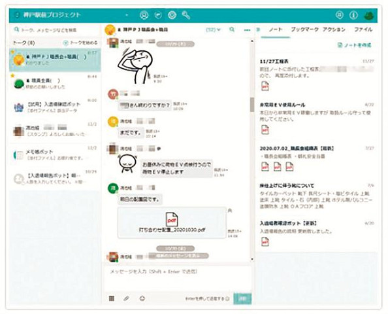Screen dimensions: 388x314
Task: Open the three-dot chat menu
Action: tap(247, 30)
